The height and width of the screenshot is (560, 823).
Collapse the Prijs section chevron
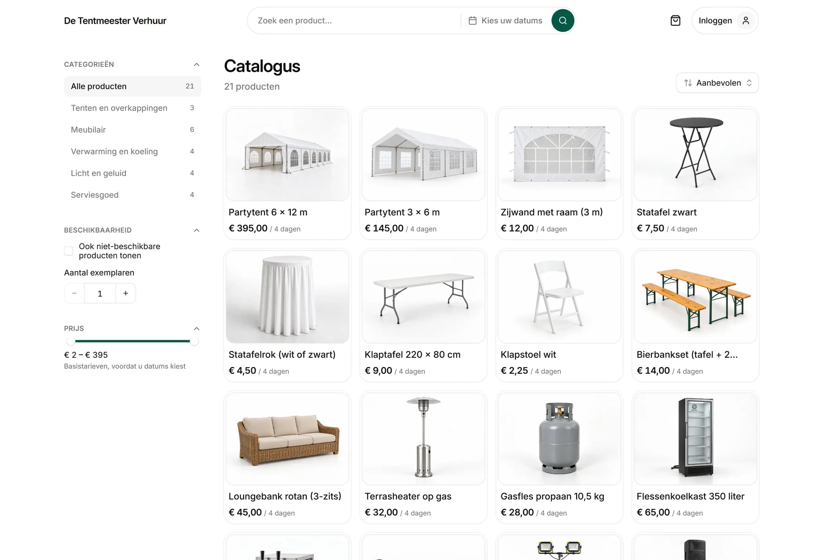coord(197,329)
